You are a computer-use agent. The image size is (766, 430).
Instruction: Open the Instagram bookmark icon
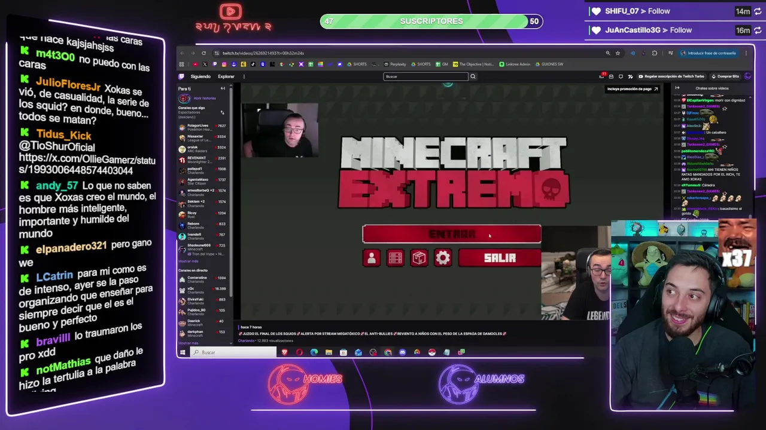click(224, 64)
